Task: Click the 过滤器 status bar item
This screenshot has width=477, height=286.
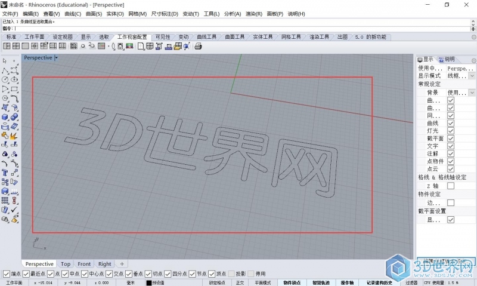Action: click(x=411, y=282)
